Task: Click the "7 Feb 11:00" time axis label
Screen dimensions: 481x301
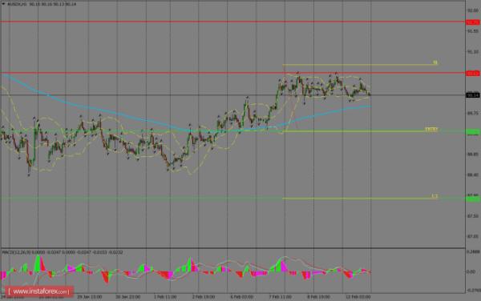Action: pyautogui.click(x=280, y=297)
